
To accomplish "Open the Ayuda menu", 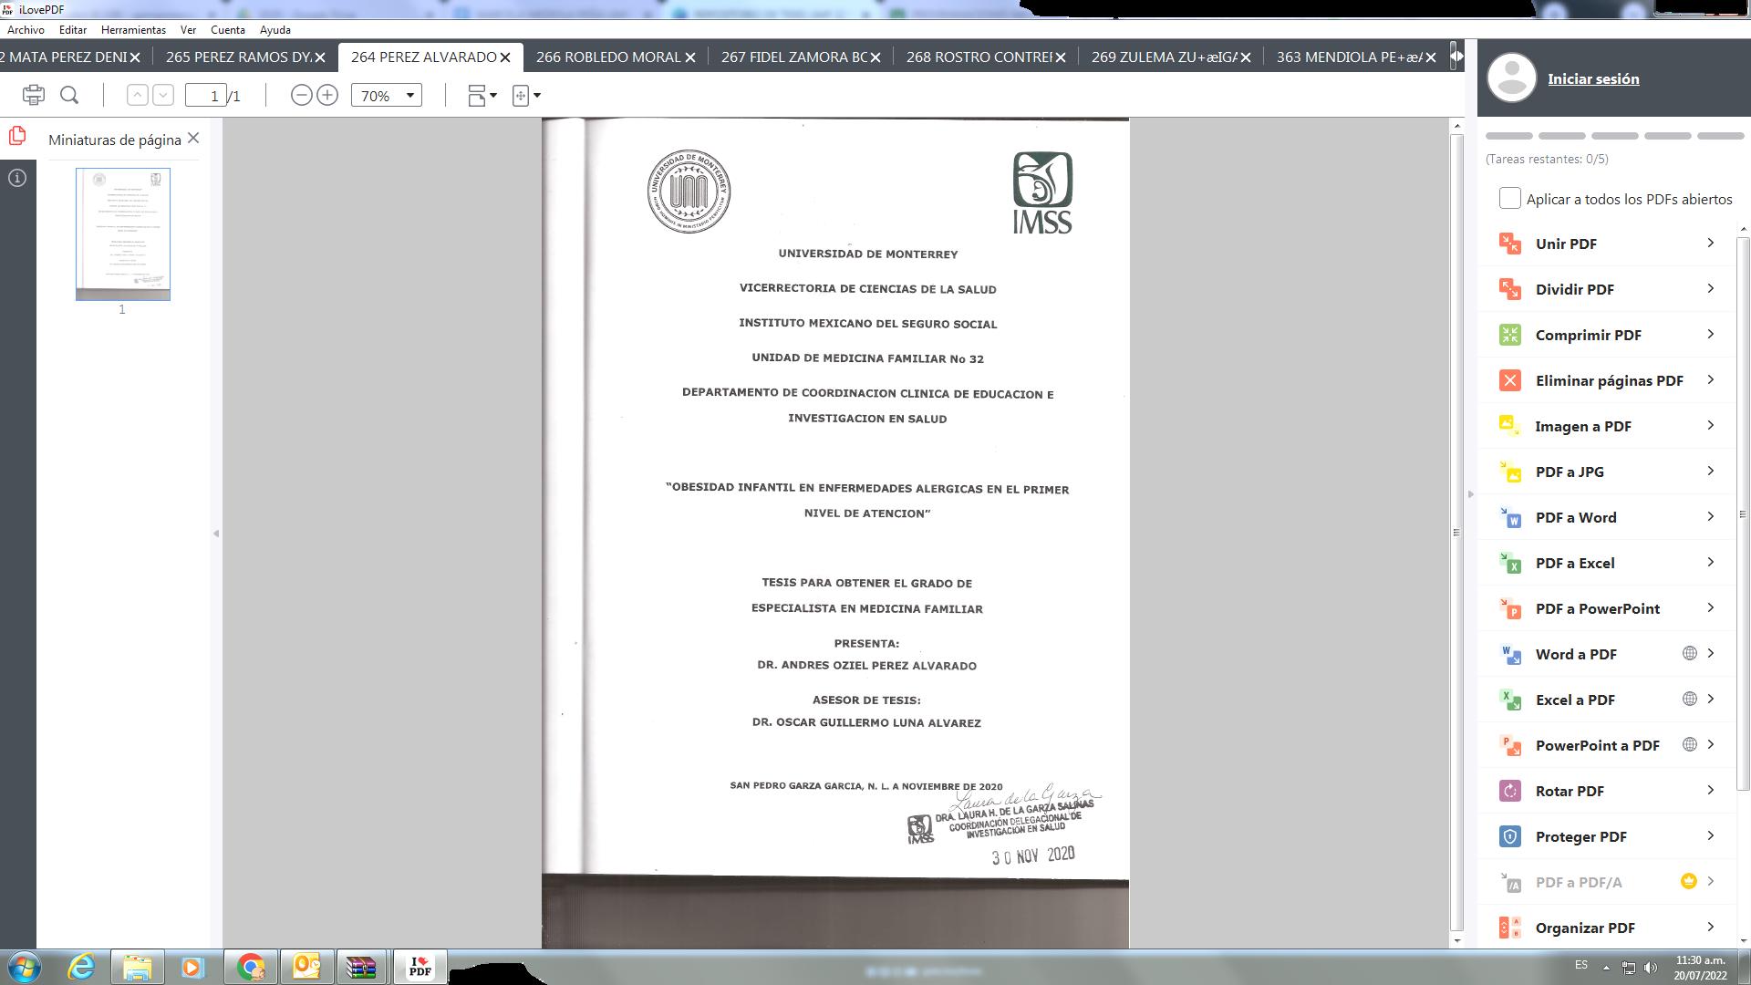I will 275,30.
